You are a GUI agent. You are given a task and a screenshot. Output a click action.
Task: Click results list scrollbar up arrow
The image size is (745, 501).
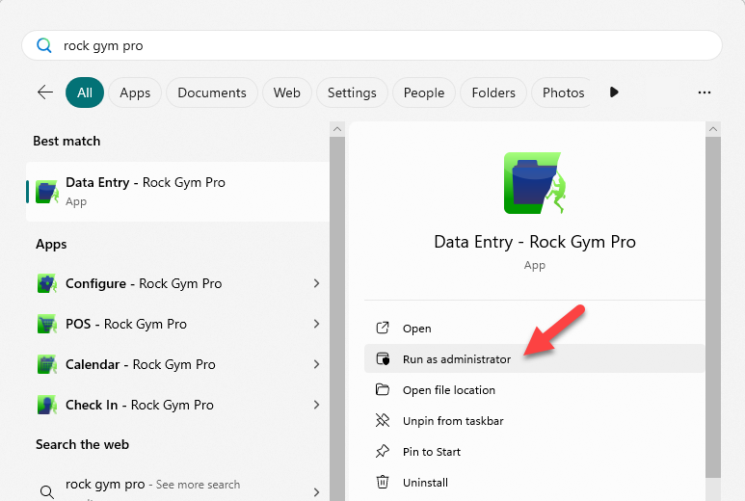tap(337, 129)
